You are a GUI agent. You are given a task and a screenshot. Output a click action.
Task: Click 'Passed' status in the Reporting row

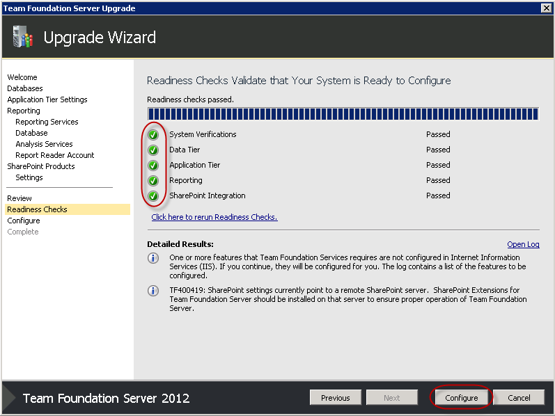(x=438, y=180)
